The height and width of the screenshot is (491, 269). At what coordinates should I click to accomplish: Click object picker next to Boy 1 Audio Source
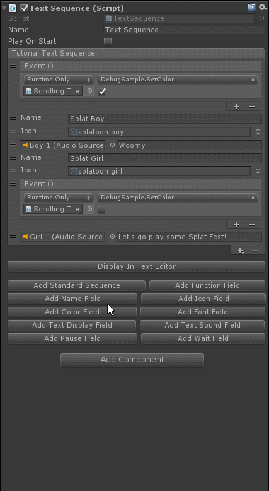pos(113,145)
